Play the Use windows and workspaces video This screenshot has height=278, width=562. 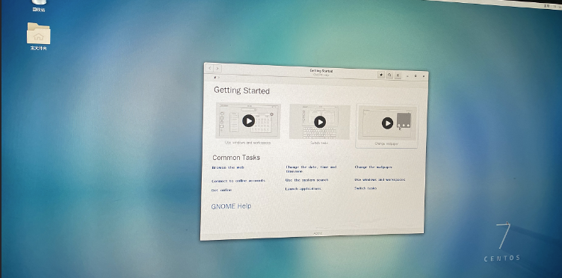[248, 121]
